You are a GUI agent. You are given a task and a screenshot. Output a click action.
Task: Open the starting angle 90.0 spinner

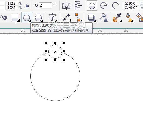[x=142, y=4]
